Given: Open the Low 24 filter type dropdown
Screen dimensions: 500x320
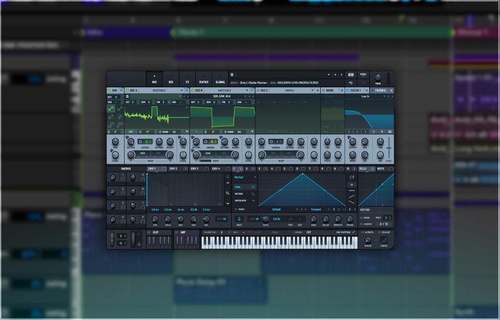Looking at the screenshot, I should [365, 96].
